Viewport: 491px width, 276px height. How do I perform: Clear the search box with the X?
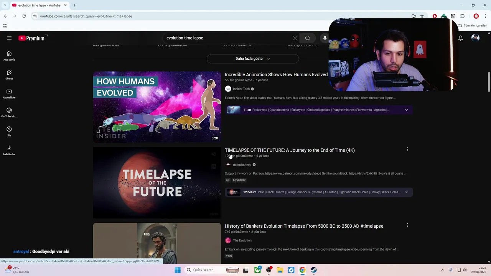[295, 38]
